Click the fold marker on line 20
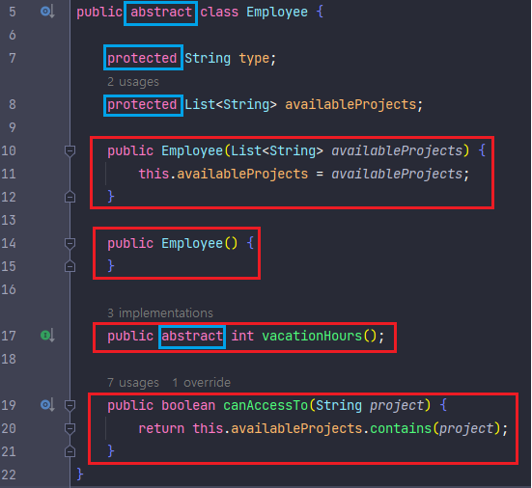 pyautogui.click(x=70, y=429)
